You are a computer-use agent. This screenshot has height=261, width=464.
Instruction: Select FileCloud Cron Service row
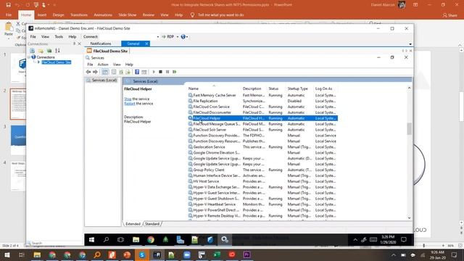pyautogui.click(x=262, y=107)
